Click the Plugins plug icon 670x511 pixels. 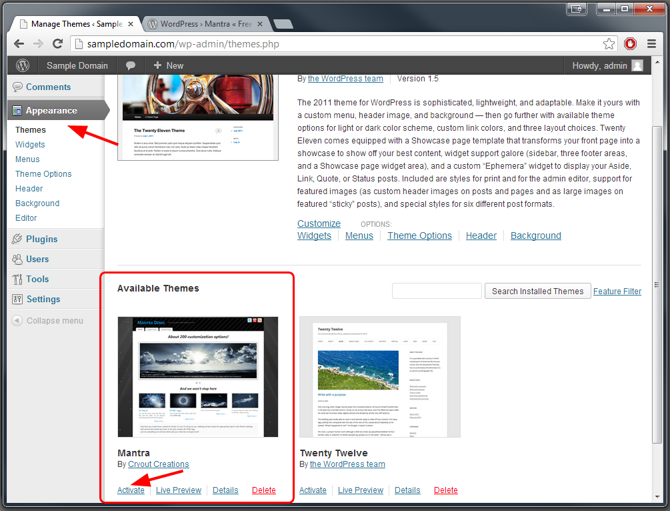[x=17, y=239]
